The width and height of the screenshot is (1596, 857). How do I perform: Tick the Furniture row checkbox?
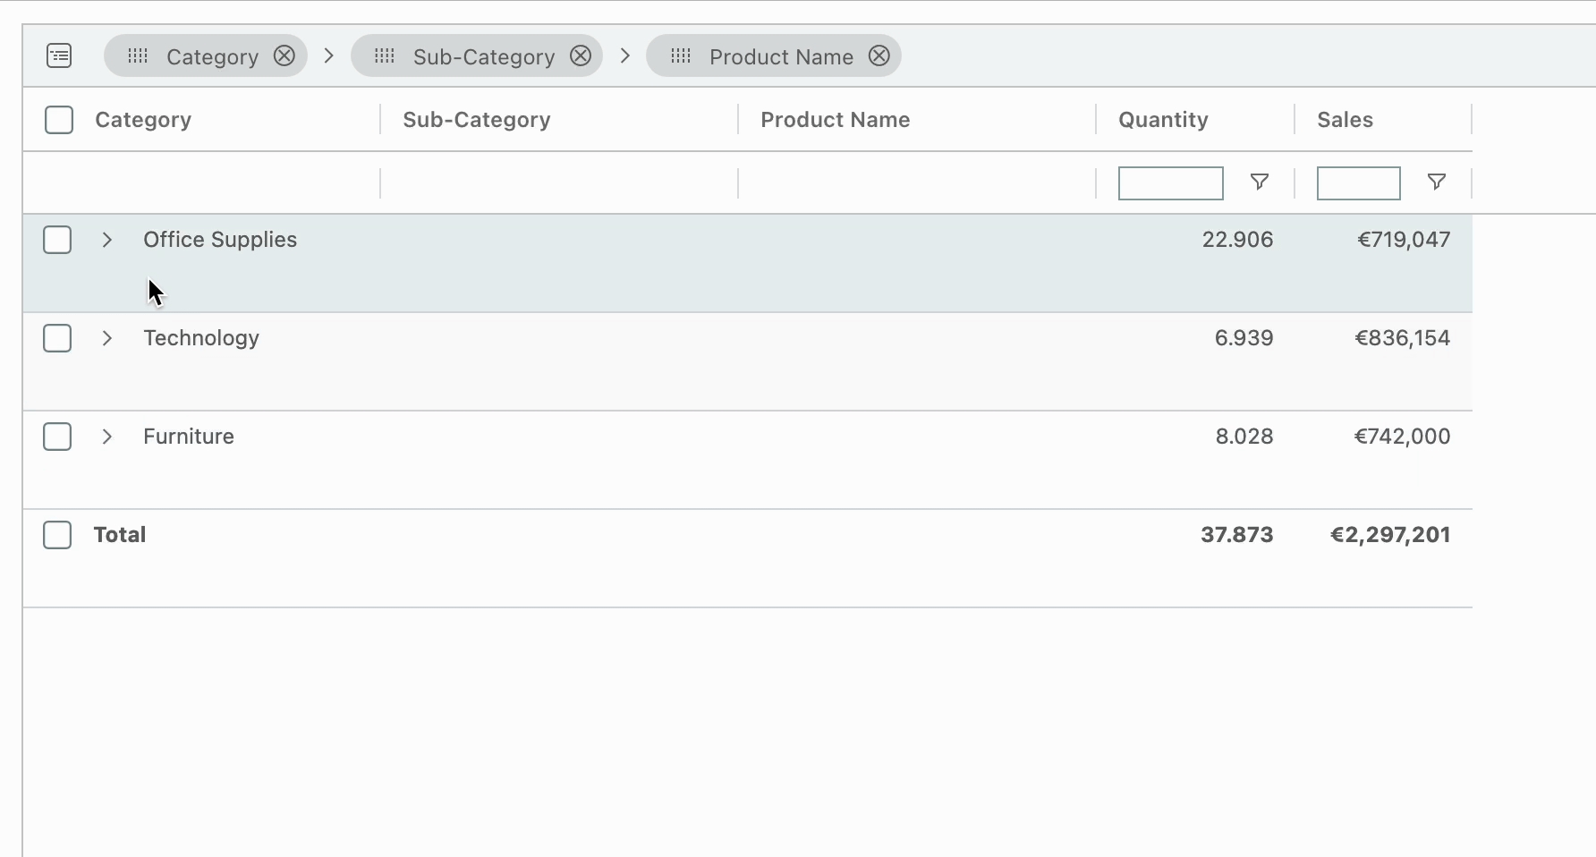click(x=57, y=437)
